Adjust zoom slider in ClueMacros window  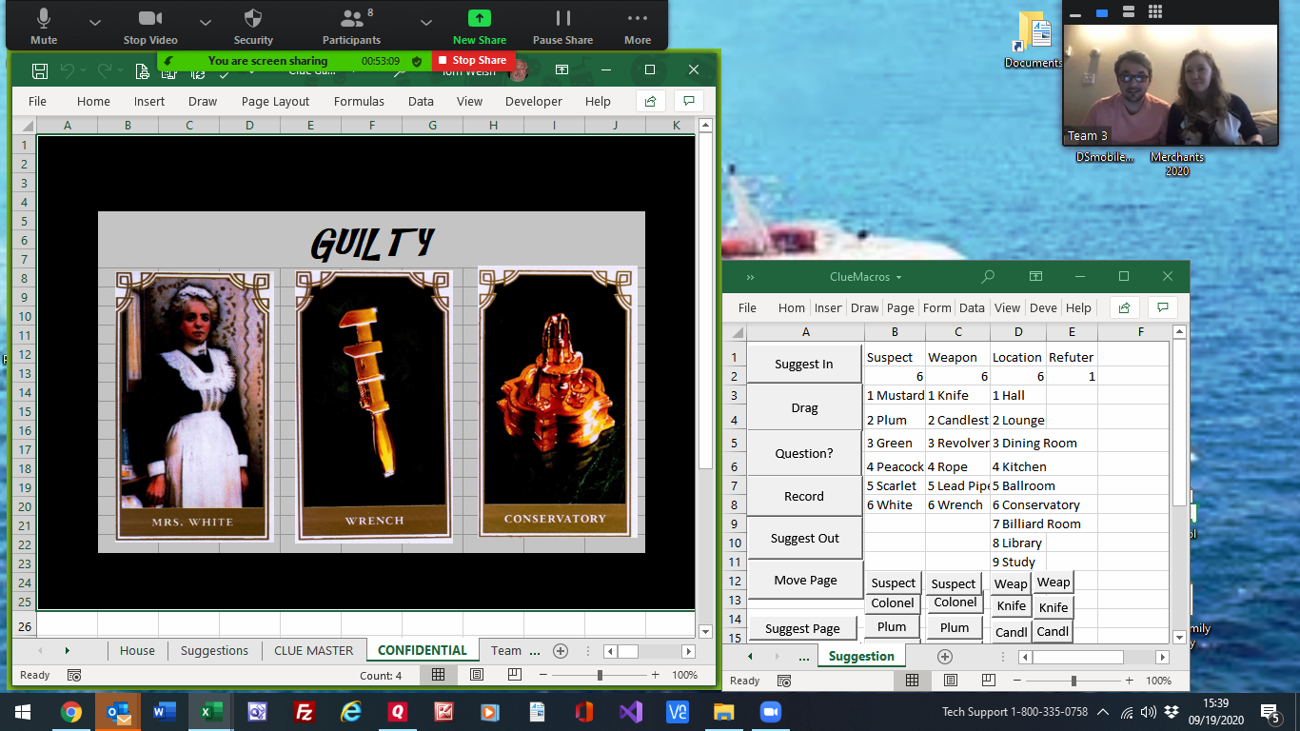click(1073, 681)
